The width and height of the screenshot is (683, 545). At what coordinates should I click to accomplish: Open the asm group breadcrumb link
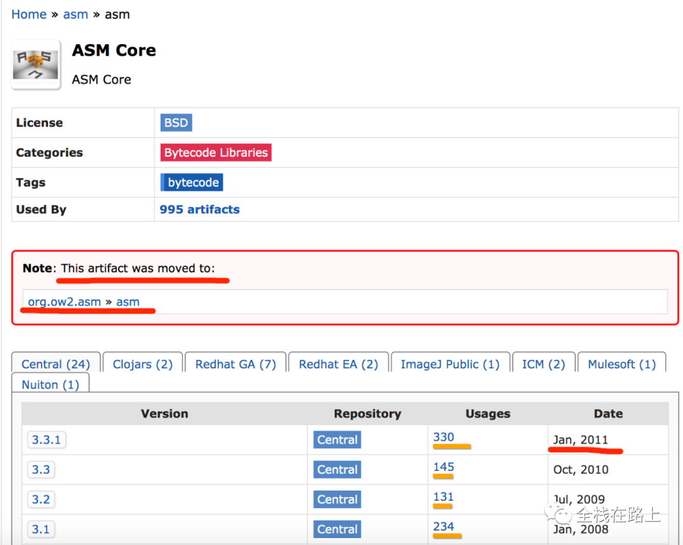point(75,15)
